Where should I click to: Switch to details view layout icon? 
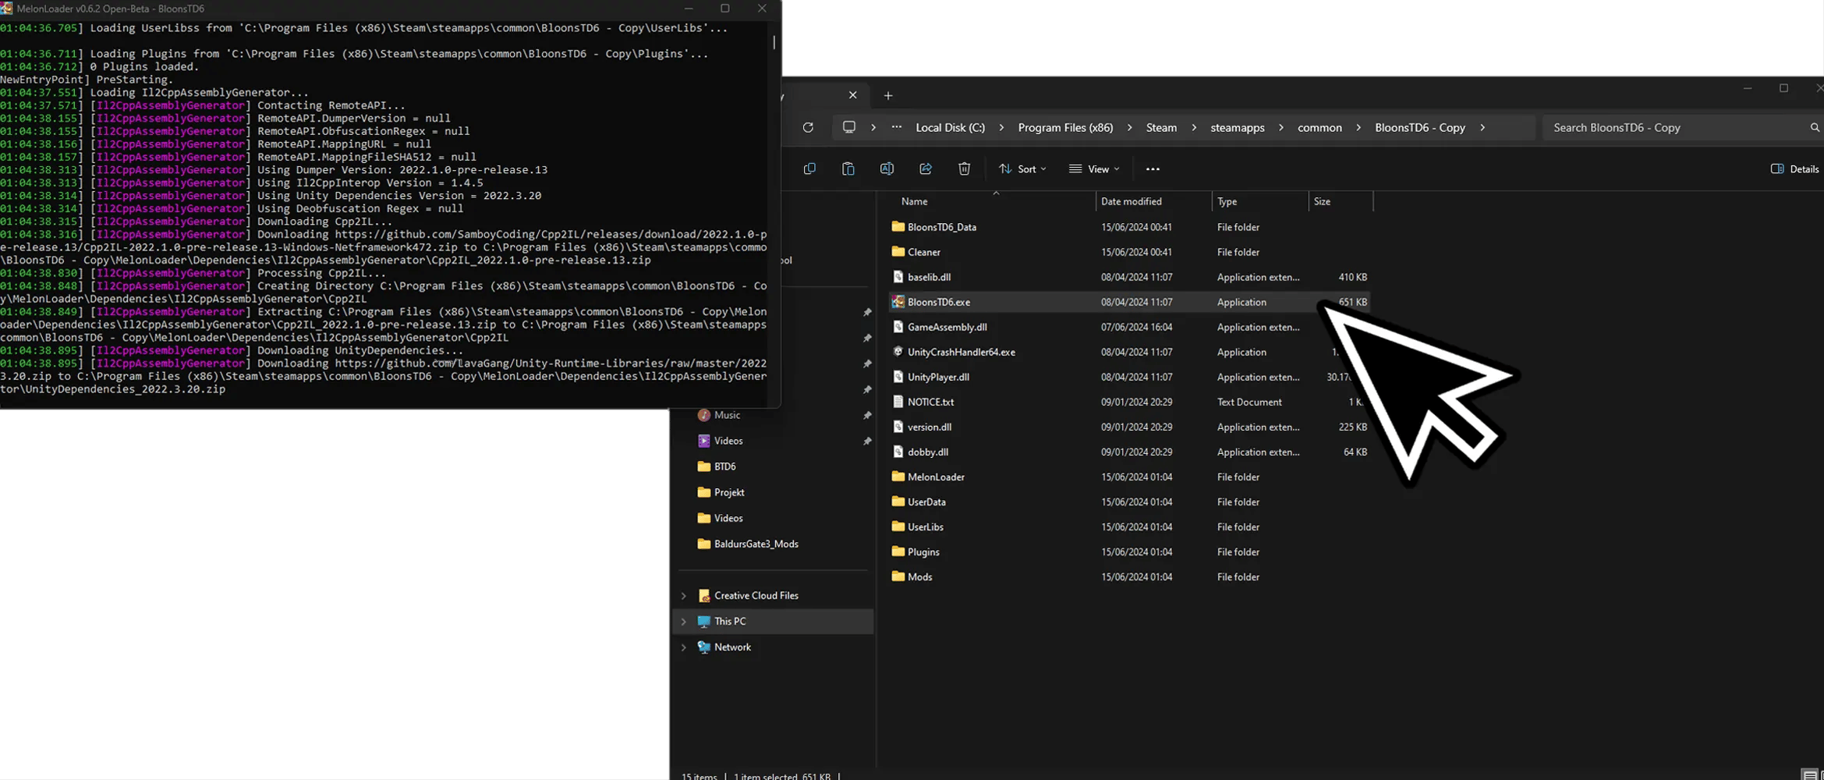click(1810, 775)
